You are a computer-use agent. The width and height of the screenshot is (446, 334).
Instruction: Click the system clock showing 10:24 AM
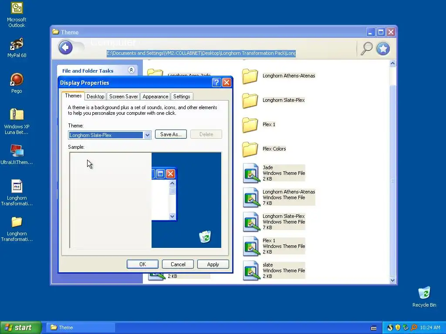point(430,327)
